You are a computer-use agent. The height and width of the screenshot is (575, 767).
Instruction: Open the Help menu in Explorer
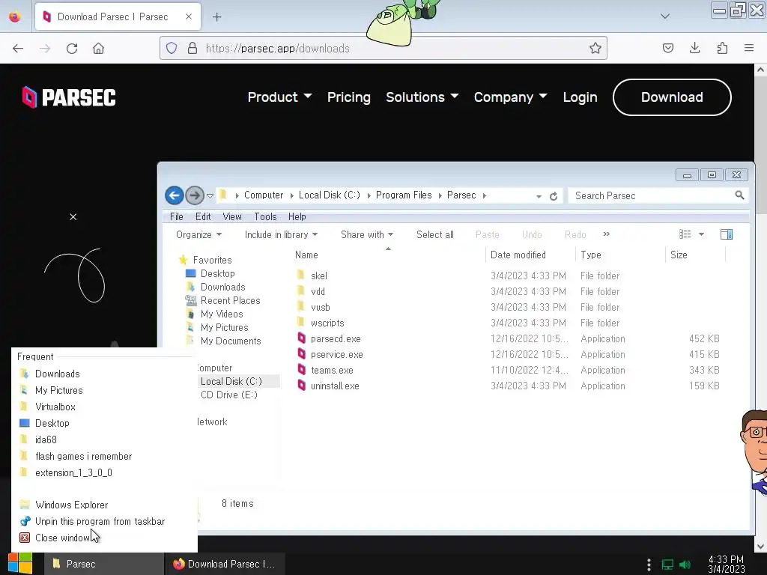297,216
